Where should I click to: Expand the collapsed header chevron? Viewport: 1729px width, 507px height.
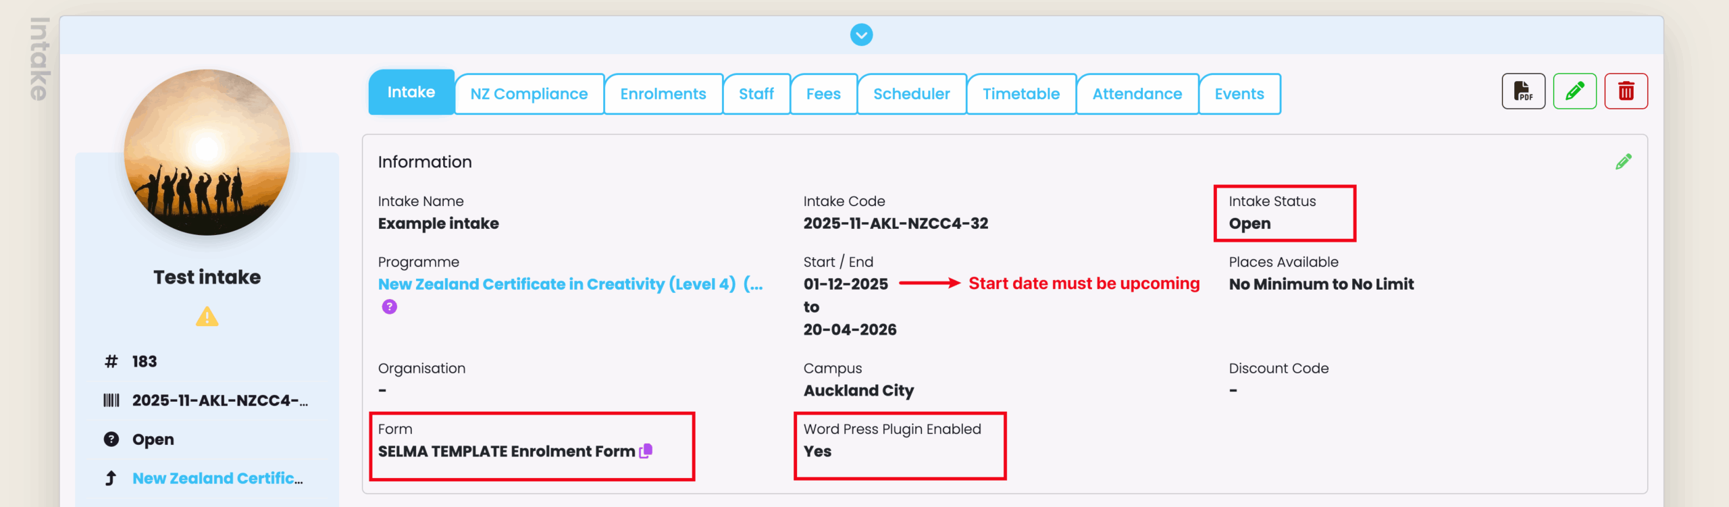(861, 34)
